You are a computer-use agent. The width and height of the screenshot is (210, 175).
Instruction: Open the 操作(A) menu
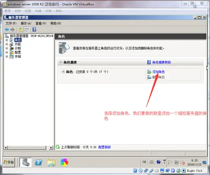coord(26,23)
